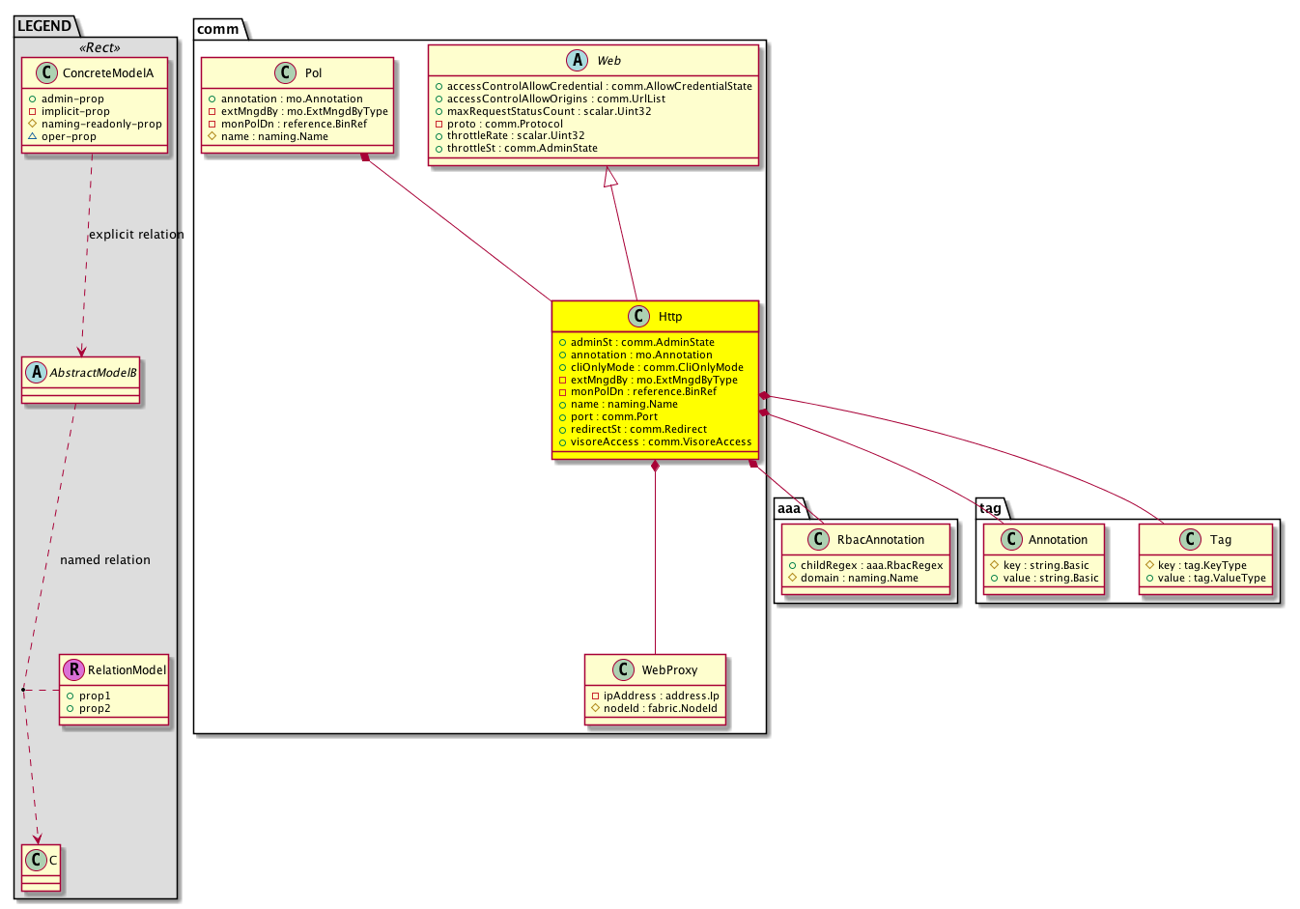Image resolution: width=1300 pixels, height=909 pixels.
Task: Click the 'explicit relation' label
Action: tap(136, 235)
